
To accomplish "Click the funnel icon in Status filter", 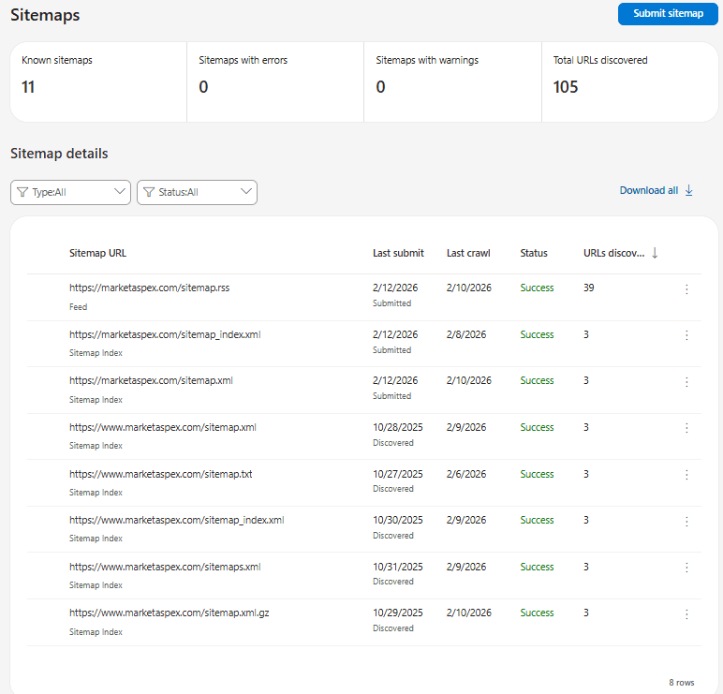I will pos(149,192).
